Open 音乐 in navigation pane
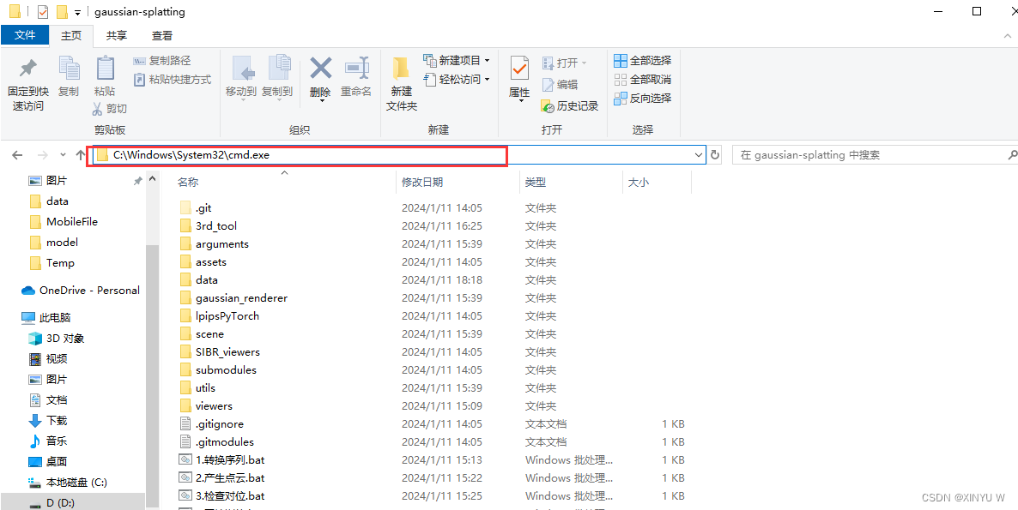The width and height of the screenshot is (1018, 510). pyautogui.click(x=47, y=441)
